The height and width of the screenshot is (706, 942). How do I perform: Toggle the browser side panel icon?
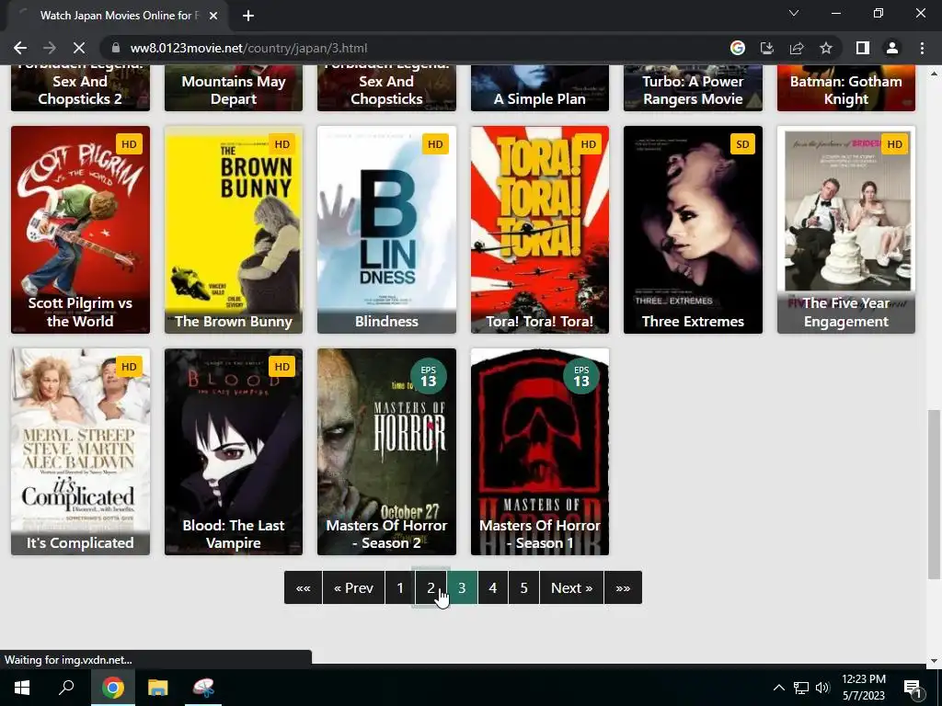(x=862, y=48)
